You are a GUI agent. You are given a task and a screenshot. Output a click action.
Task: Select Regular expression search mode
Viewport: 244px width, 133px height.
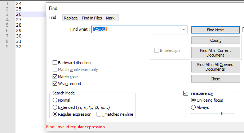(x=55, y=114)
